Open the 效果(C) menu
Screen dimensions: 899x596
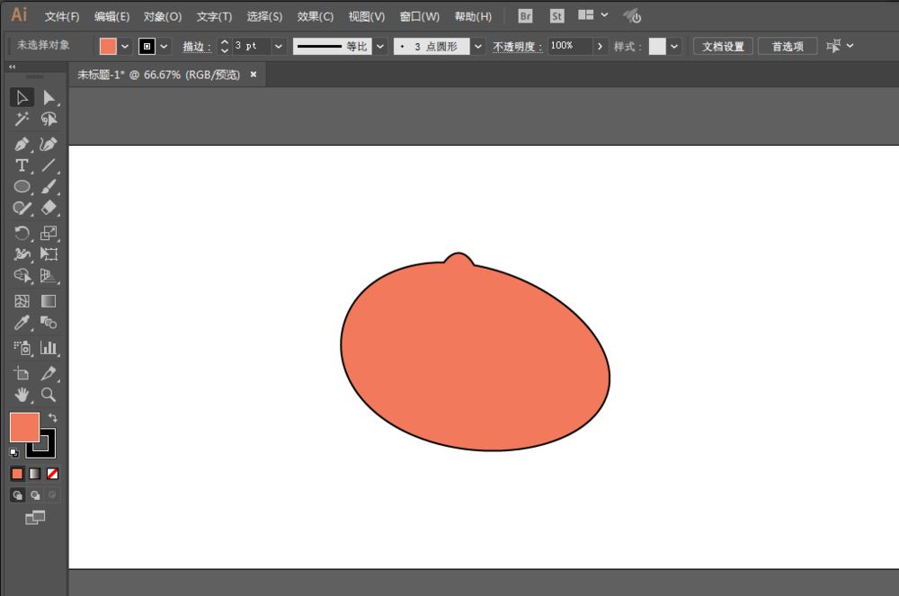point(315,16)
